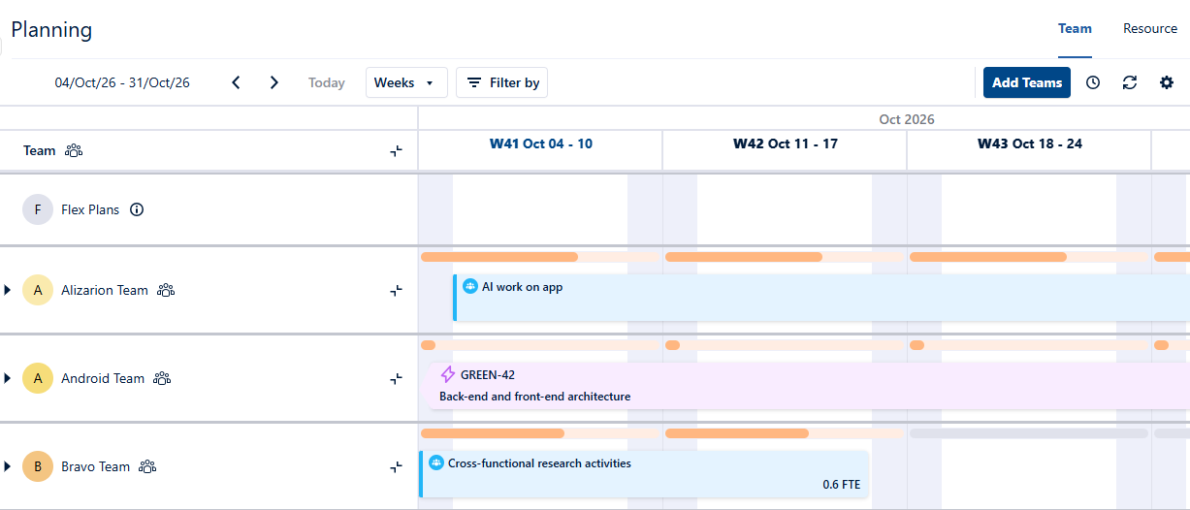Click Alizarion Team members icon
Screen dimensions: 1190x510
click(166, 290)
